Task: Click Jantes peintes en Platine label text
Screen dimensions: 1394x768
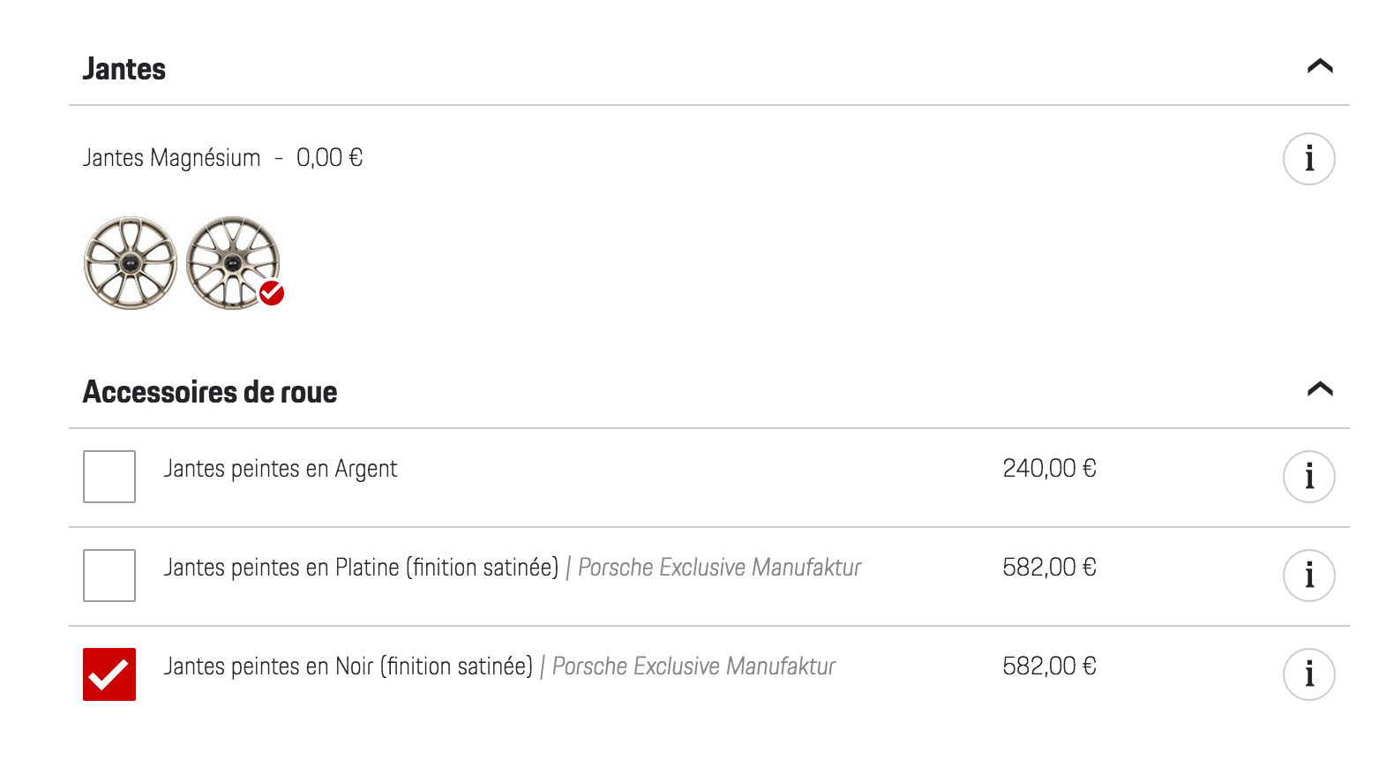Action: coord(361,568)
